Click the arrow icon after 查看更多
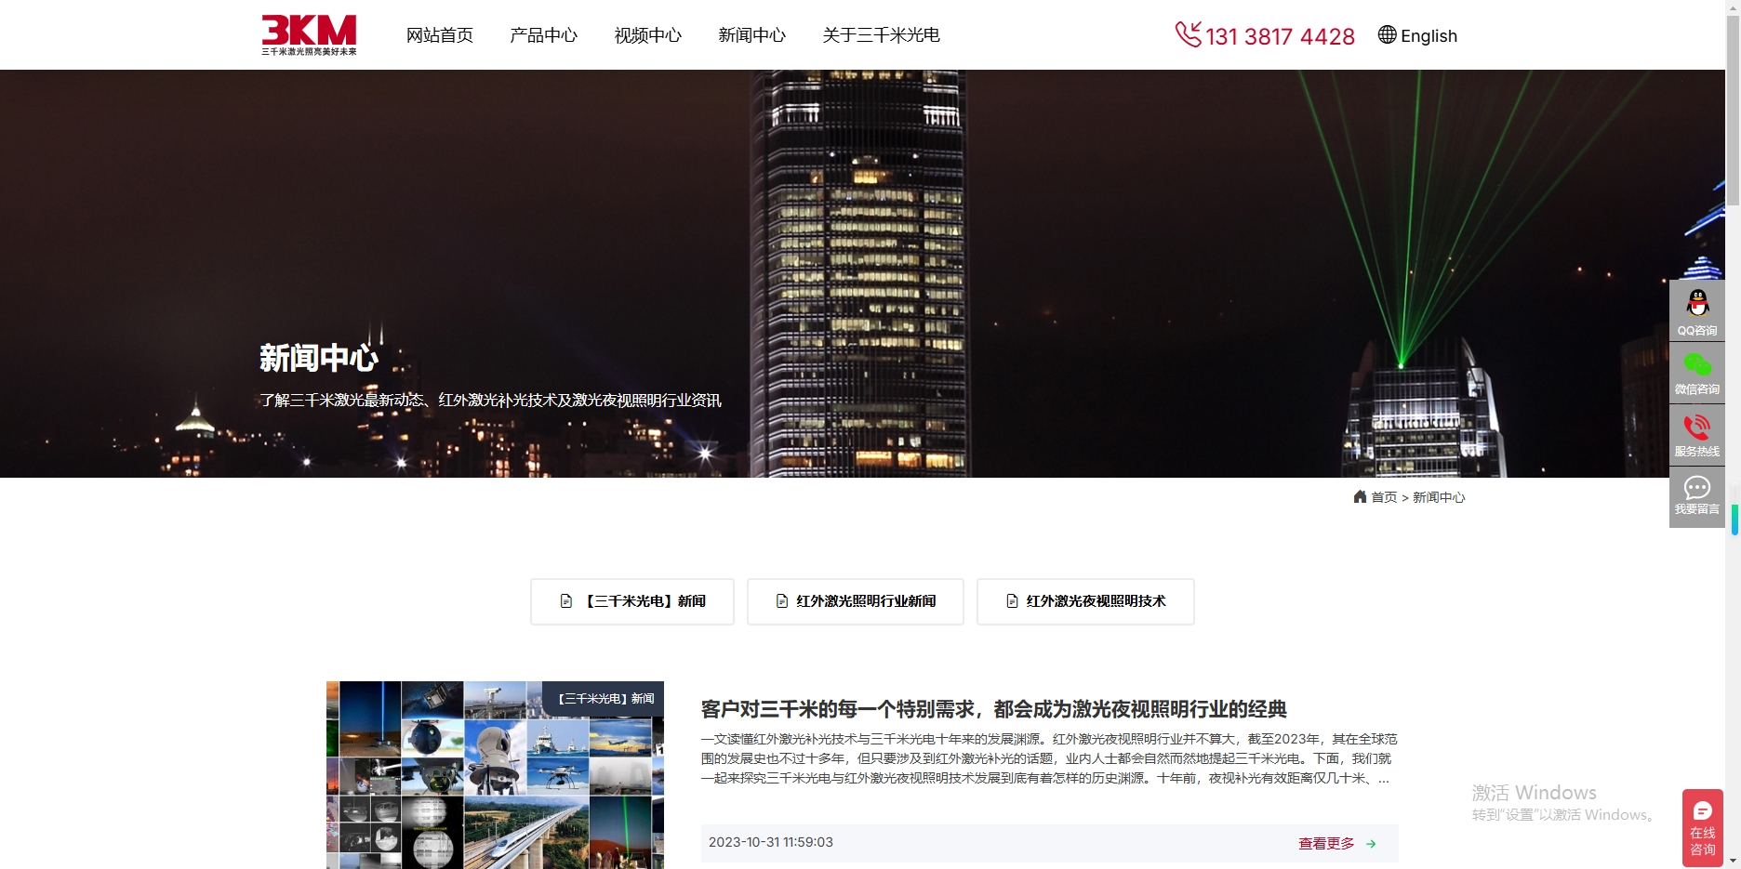The width and height of the screenshot is (1741, 869). (1371, 843)
